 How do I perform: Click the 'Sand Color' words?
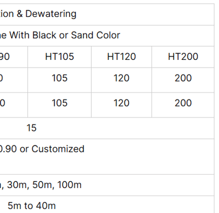96,35
